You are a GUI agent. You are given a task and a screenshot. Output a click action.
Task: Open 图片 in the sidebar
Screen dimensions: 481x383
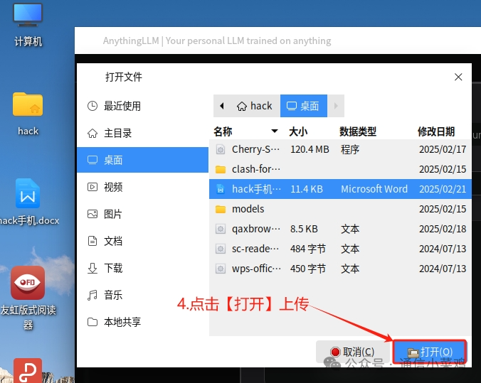[142, 214]
